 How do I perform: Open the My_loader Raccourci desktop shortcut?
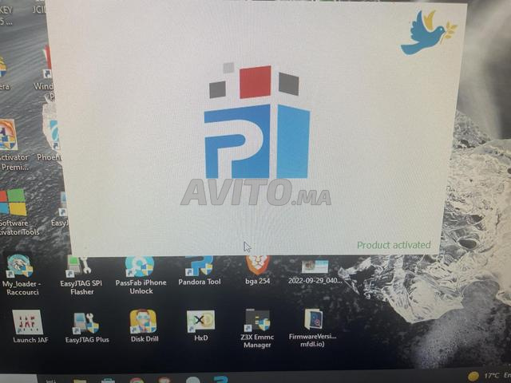click(21, 275)
